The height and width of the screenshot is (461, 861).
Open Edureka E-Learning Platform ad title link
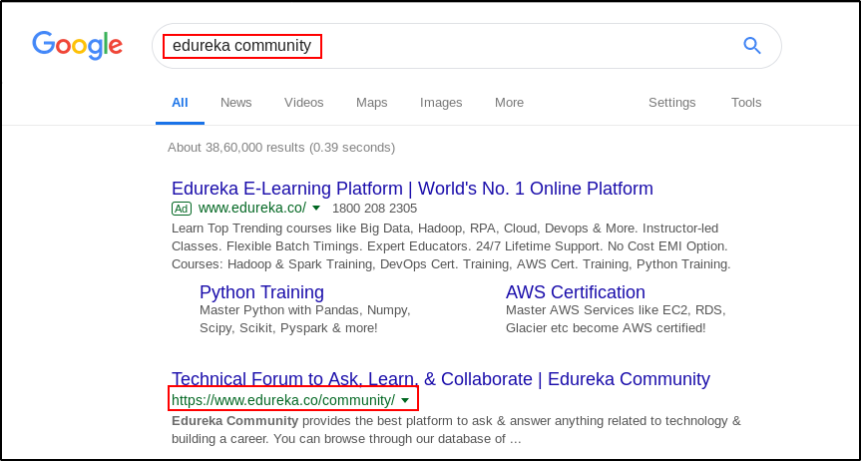[412, 189]
